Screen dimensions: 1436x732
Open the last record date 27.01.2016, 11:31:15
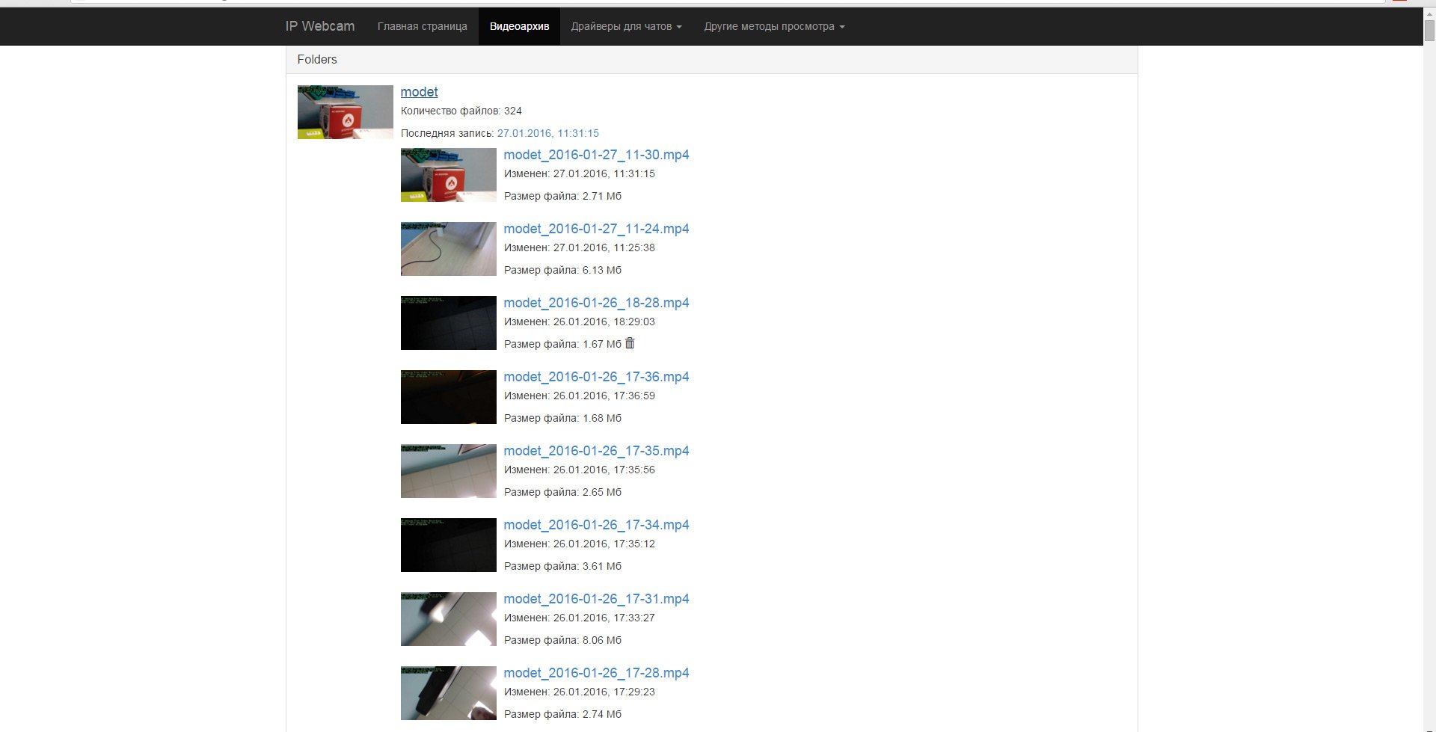tap(547, 133)
